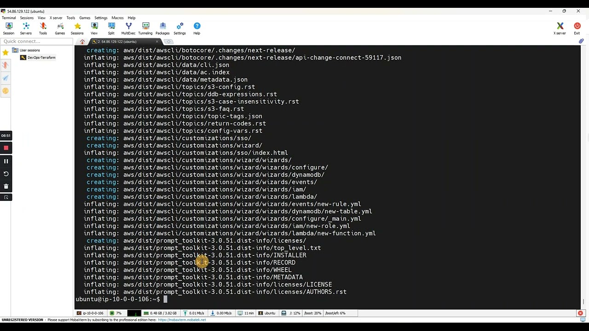The width and height of the screenshot is (589, 331).
Task: Click the paperclip attach icon
Action: click(581, 41)
